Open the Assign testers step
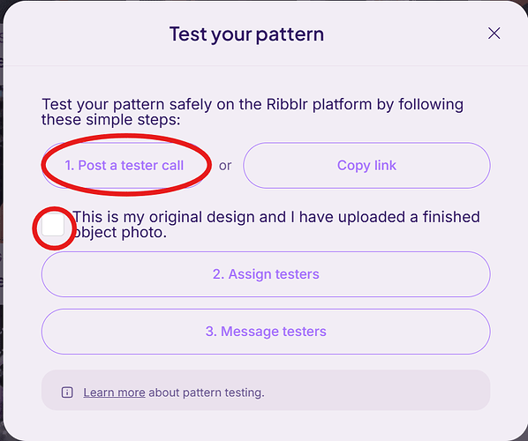528x441 pixels. coord(266,274)
